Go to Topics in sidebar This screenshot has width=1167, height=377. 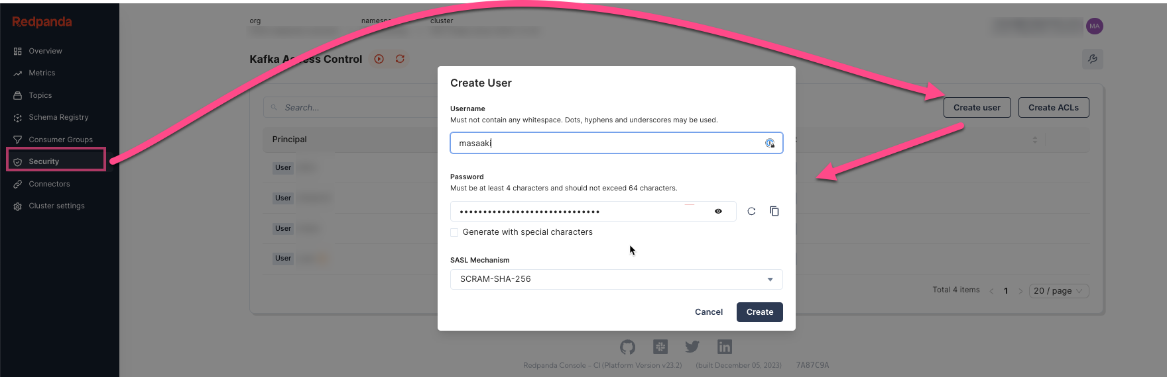point(40,95)
